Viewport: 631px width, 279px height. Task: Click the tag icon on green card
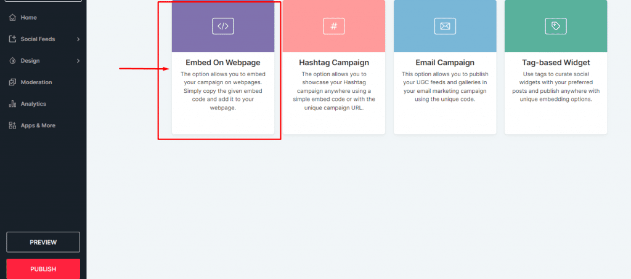pos(555,26)
